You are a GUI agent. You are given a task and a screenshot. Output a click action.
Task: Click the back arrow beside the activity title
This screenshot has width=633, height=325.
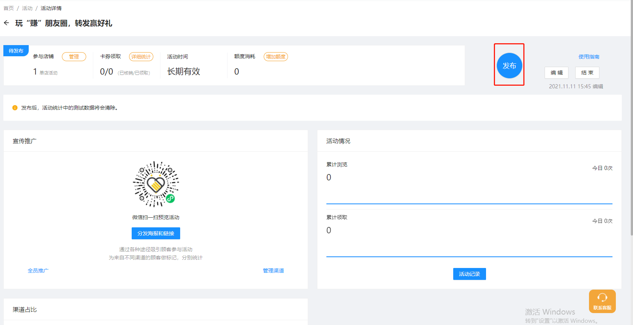[6, 23]
